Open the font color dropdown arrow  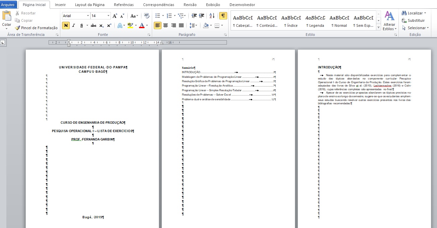[x=147, y=25]
